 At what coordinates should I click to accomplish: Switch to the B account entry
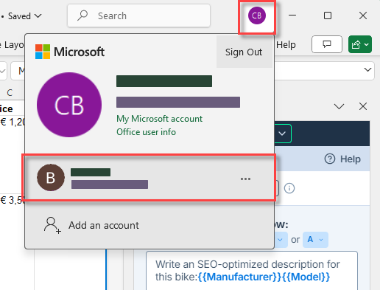(149, 178)
